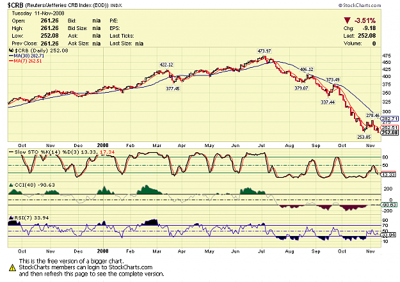The width and height of the screenshot is (400, 282).
Task: Click the black 252.08 axis tag
Action: click(x=390, y=132)
